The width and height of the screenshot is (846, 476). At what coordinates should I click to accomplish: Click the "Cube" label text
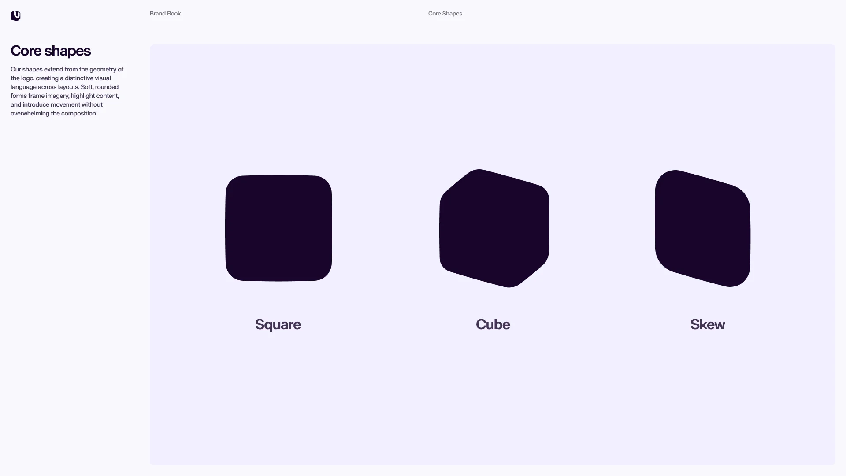[493, 324]
